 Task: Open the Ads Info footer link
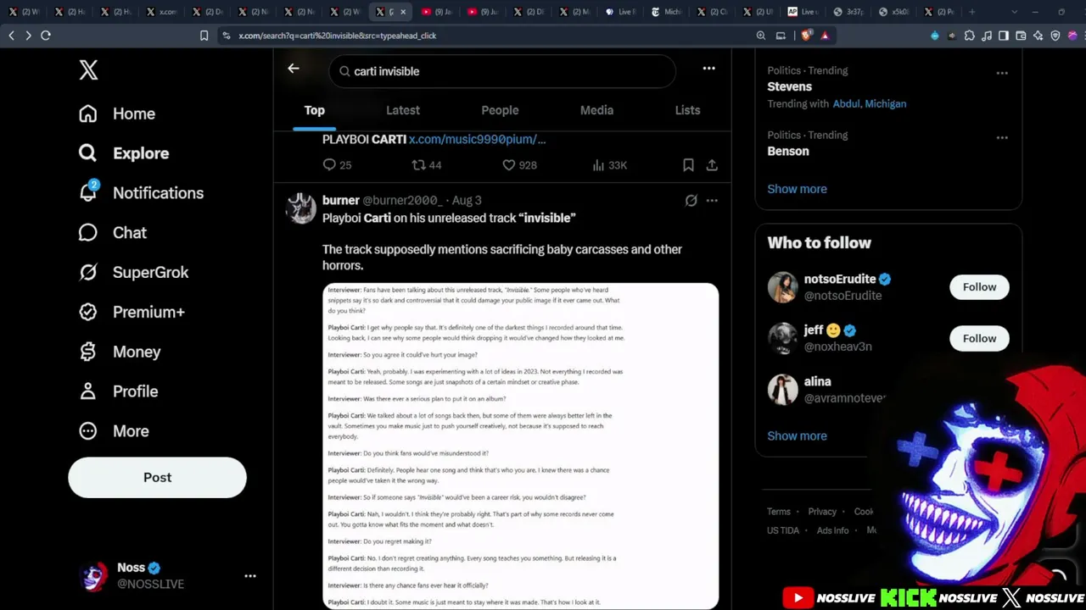click(x=832, y=530)
